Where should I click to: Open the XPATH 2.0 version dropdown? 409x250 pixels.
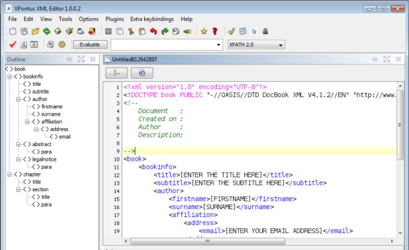[255, 44]
